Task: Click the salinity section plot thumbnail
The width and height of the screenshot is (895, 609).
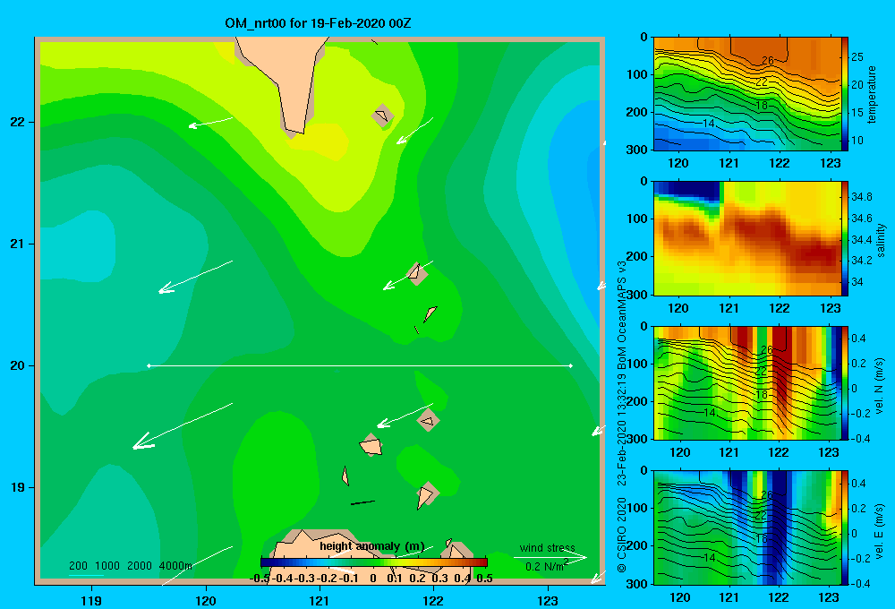Action: pos(747,238)
